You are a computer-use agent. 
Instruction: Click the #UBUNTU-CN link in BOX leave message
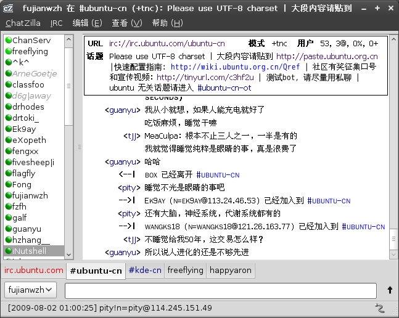[x=218, y=175]
